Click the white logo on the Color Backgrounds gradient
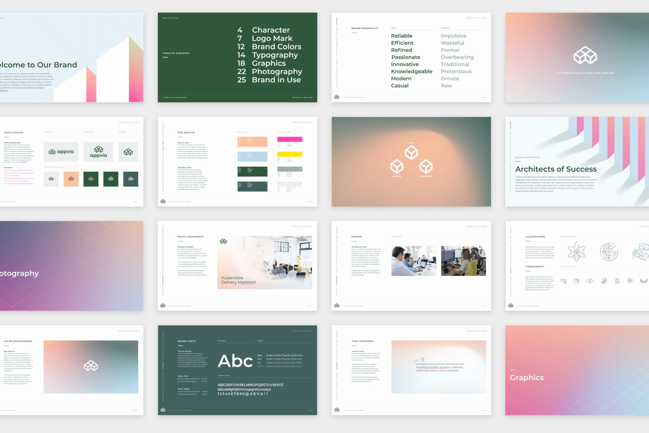This screenshot has height=433, width=649. click(91, 366)
